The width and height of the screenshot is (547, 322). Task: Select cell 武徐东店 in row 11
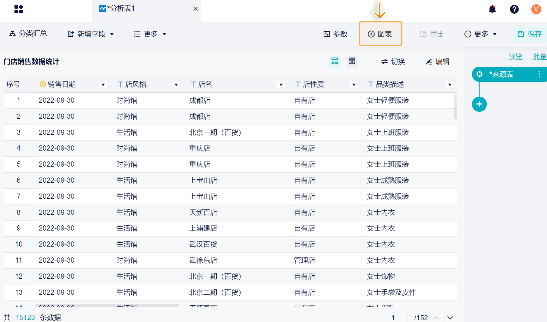[x=236, y=260]
